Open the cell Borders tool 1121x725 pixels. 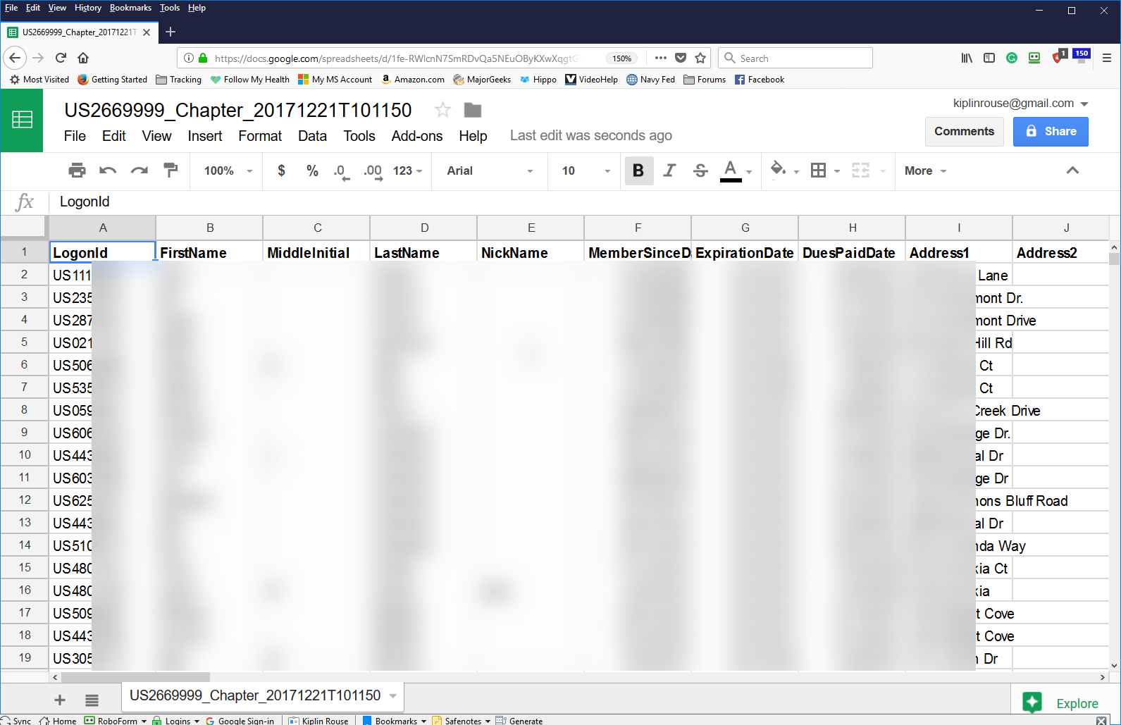(x=819, y=171)
